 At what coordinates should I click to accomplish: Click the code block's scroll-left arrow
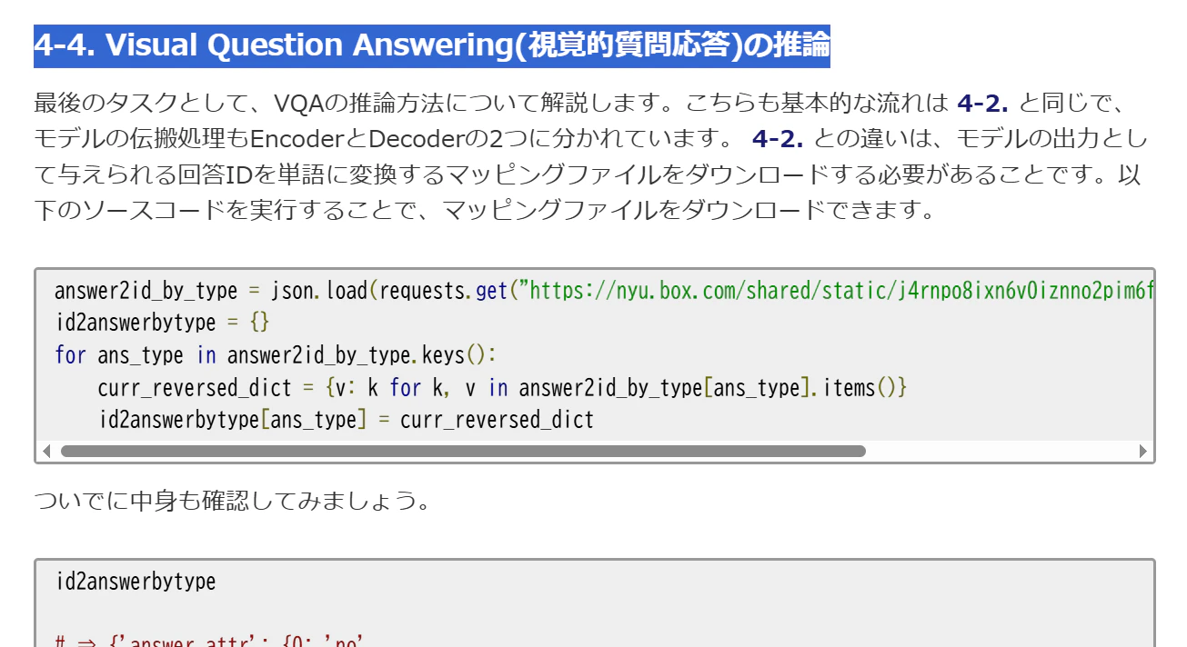pyautogui.click(x=46, y=452)
